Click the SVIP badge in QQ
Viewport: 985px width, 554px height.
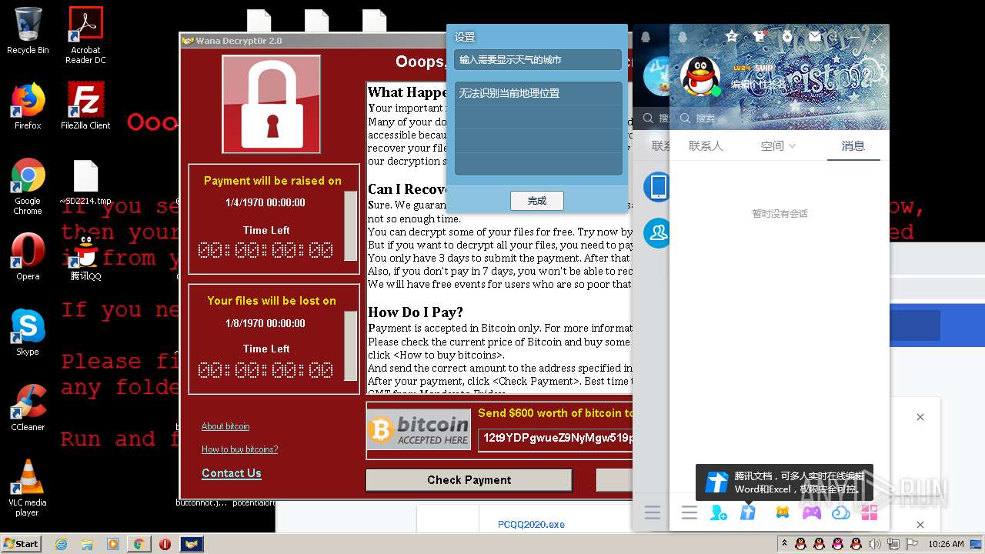764,68
